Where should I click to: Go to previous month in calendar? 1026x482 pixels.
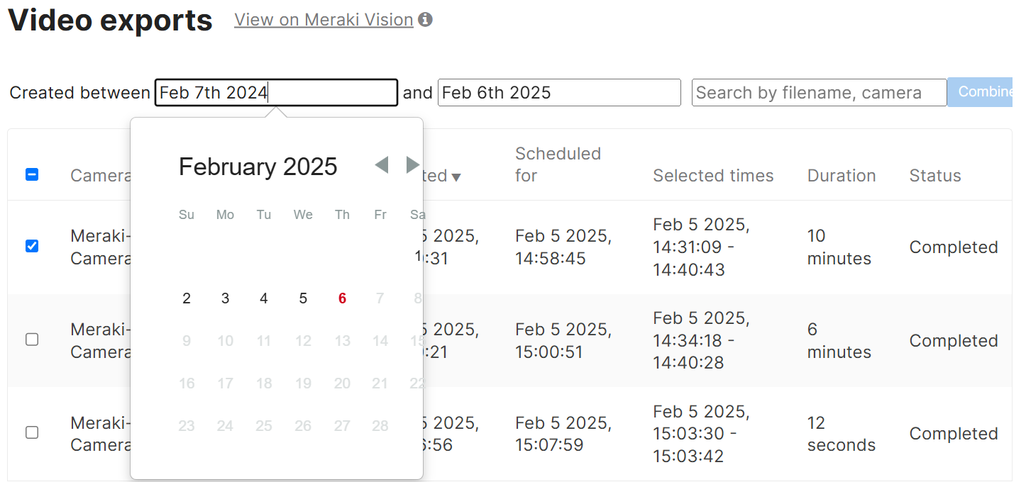(x=382, y=165)
